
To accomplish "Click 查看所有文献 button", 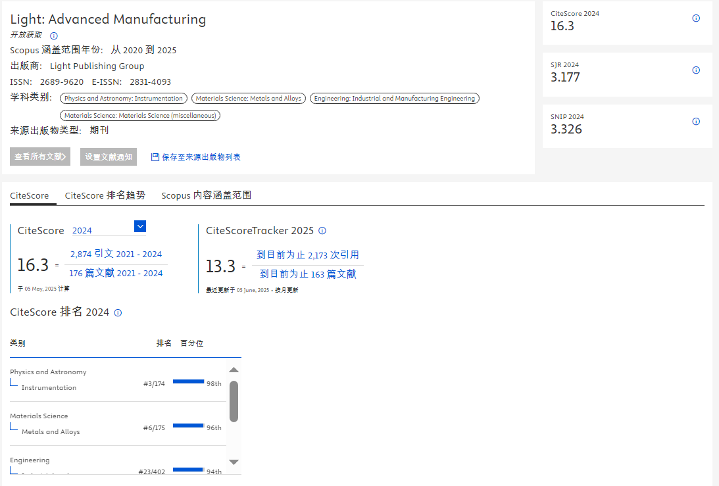I will point(40,157).
